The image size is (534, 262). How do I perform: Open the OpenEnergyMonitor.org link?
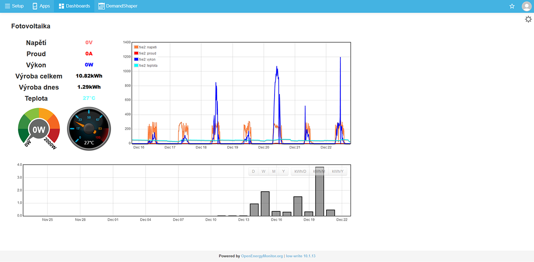point(262,256)
